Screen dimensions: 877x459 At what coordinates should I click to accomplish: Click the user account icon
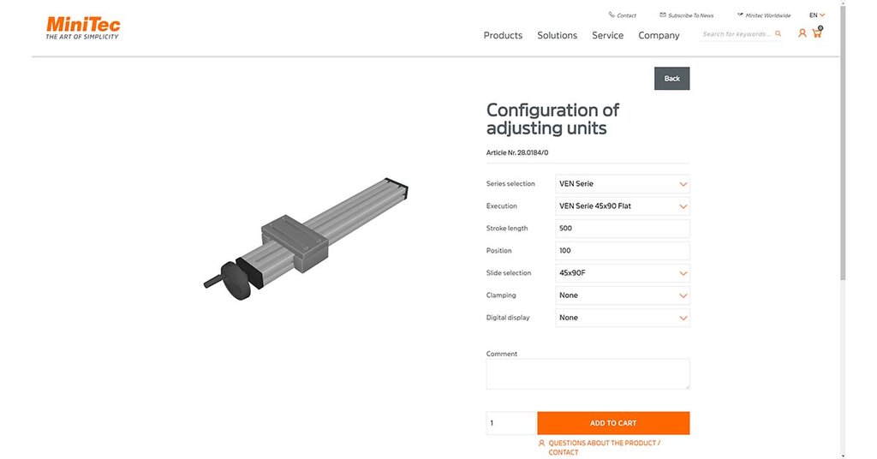802,33
